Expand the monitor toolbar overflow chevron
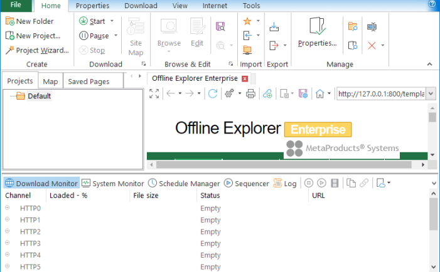 pyautogui.click(x=434, y=184)
